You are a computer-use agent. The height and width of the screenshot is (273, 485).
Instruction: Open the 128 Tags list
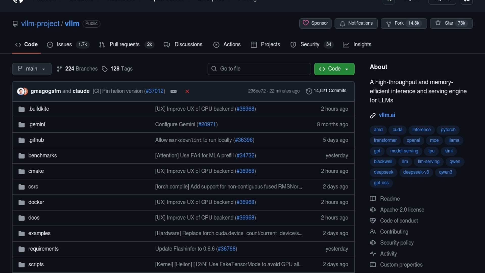click(x=117, y=69)
